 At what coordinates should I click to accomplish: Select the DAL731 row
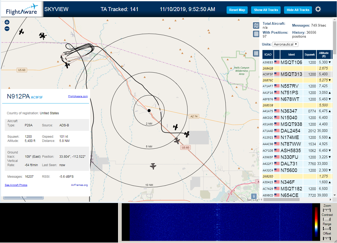pyautogui.click(x=297, y=164)
